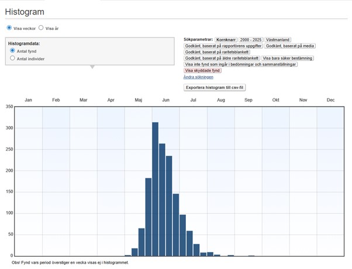Screen dimensions: 352x269
Task: Click the 'Histogram' page heading
Action: click(x=25, y=12)
